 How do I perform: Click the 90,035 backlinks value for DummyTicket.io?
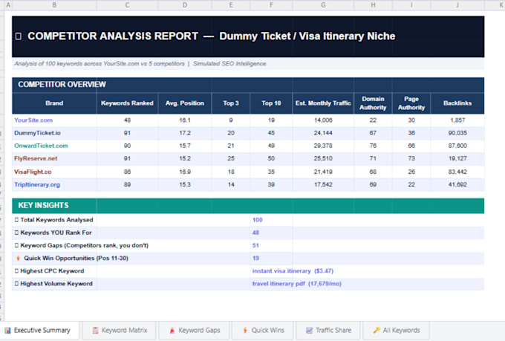coord(457,133)
